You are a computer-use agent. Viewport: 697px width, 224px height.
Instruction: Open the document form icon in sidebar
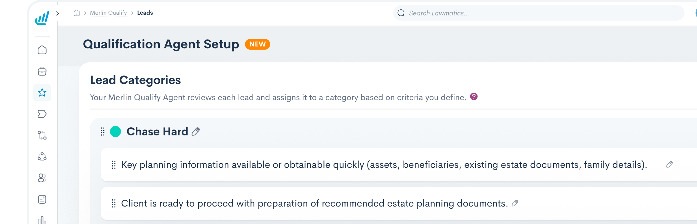(x=42, y=199)
